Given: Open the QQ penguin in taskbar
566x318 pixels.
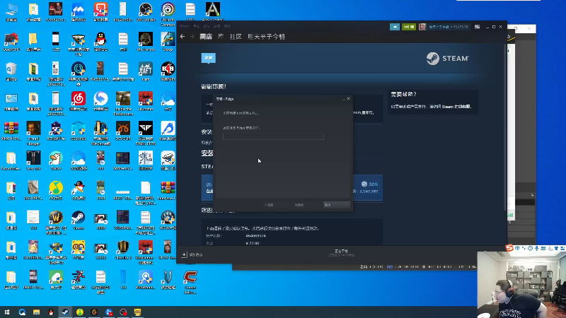Looking at the screenshot, I should click(51, 312).
